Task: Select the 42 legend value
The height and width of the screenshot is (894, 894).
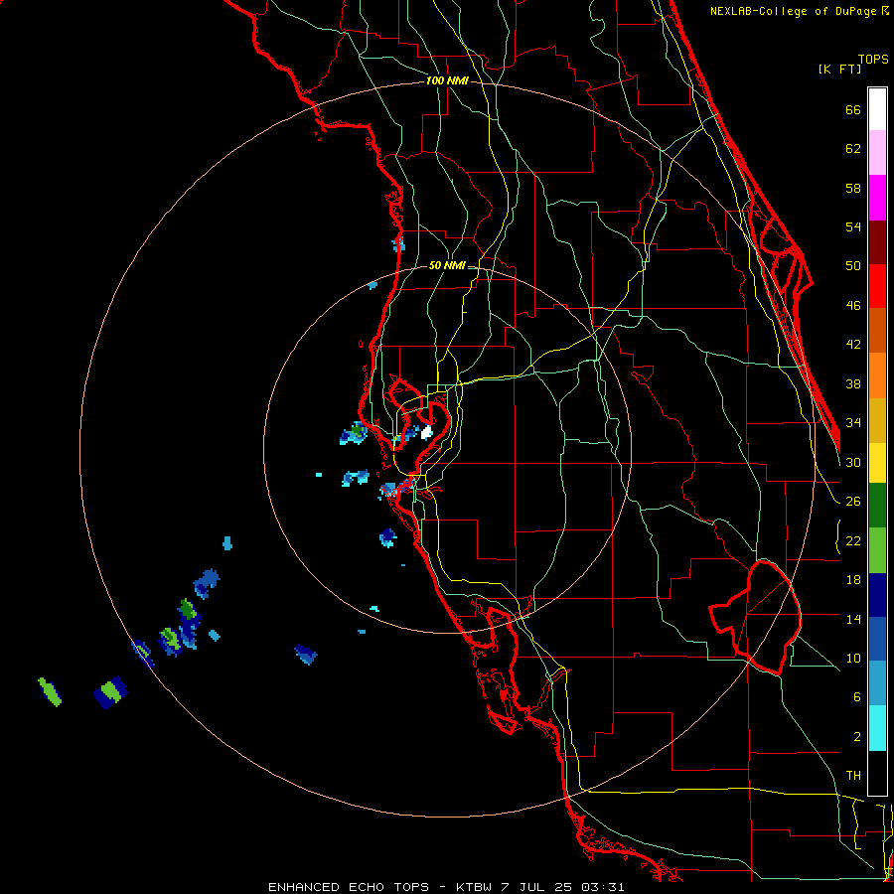Action: coord(853,345)
